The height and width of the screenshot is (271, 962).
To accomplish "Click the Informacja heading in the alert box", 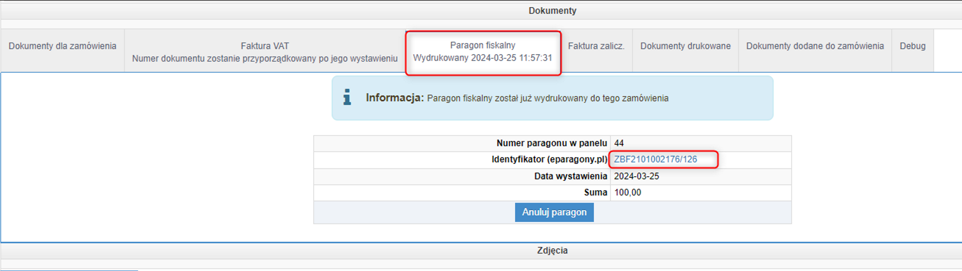I will pos(395,98).
